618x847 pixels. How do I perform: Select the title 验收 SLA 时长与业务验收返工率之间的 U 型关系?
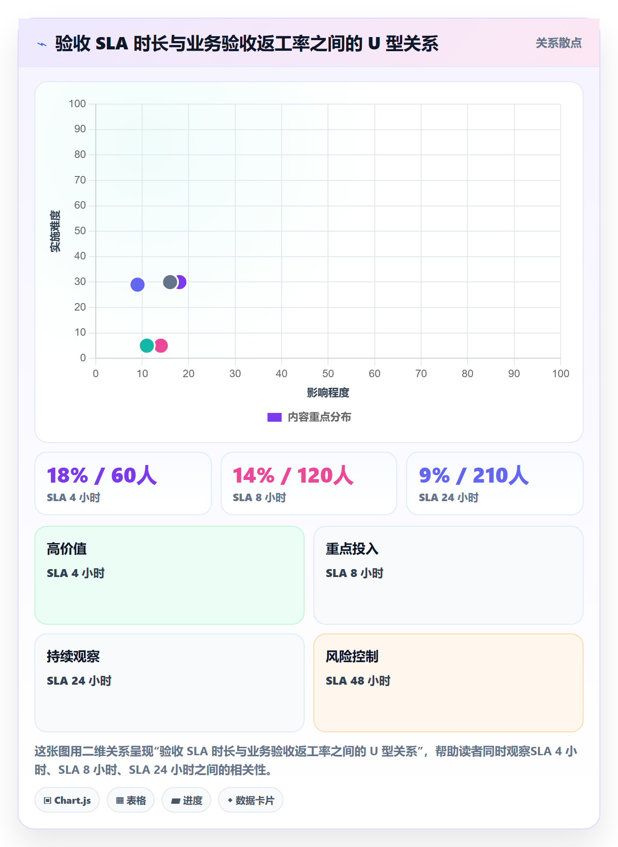point(247,44)
